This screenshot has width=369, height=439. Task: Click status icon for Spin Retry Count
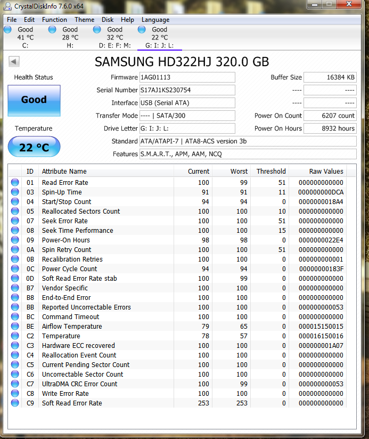[15, 249]
